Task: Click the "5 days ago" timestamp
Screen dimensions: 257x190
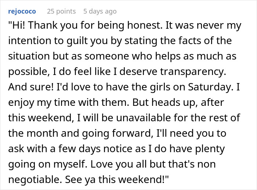Action: click(100, 11)
